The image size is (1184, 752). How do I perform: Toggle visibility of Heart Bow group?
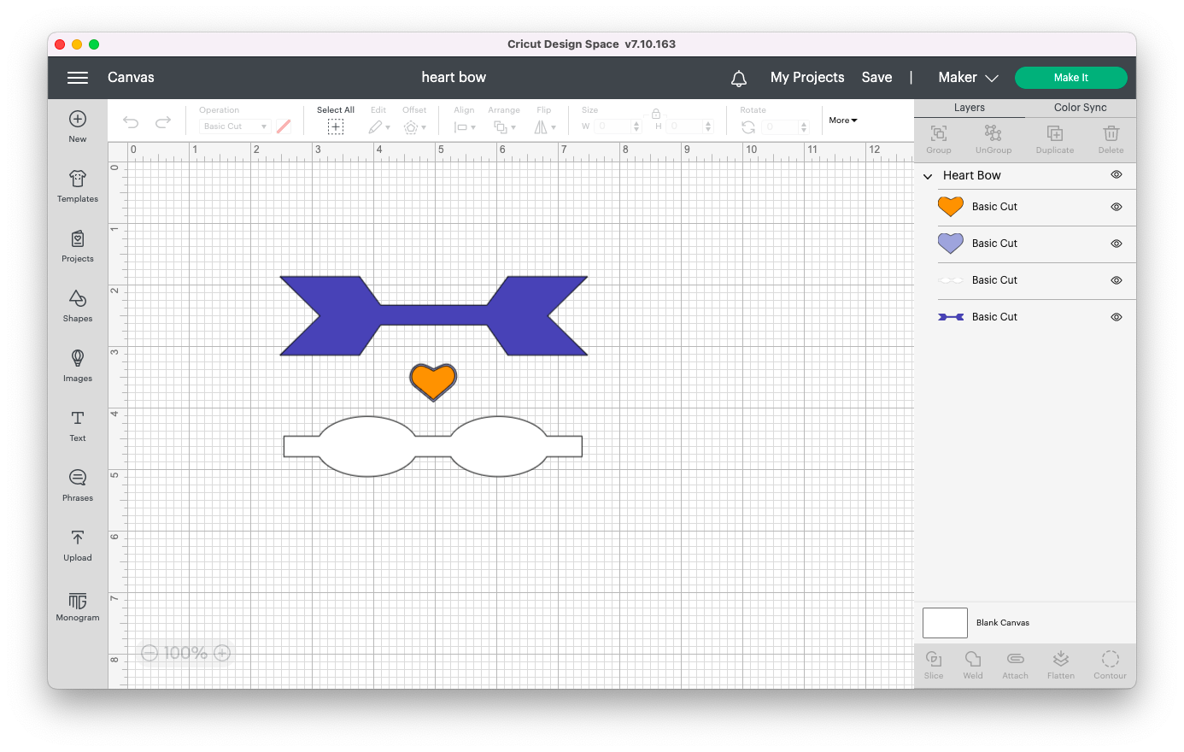[1116, 174]
